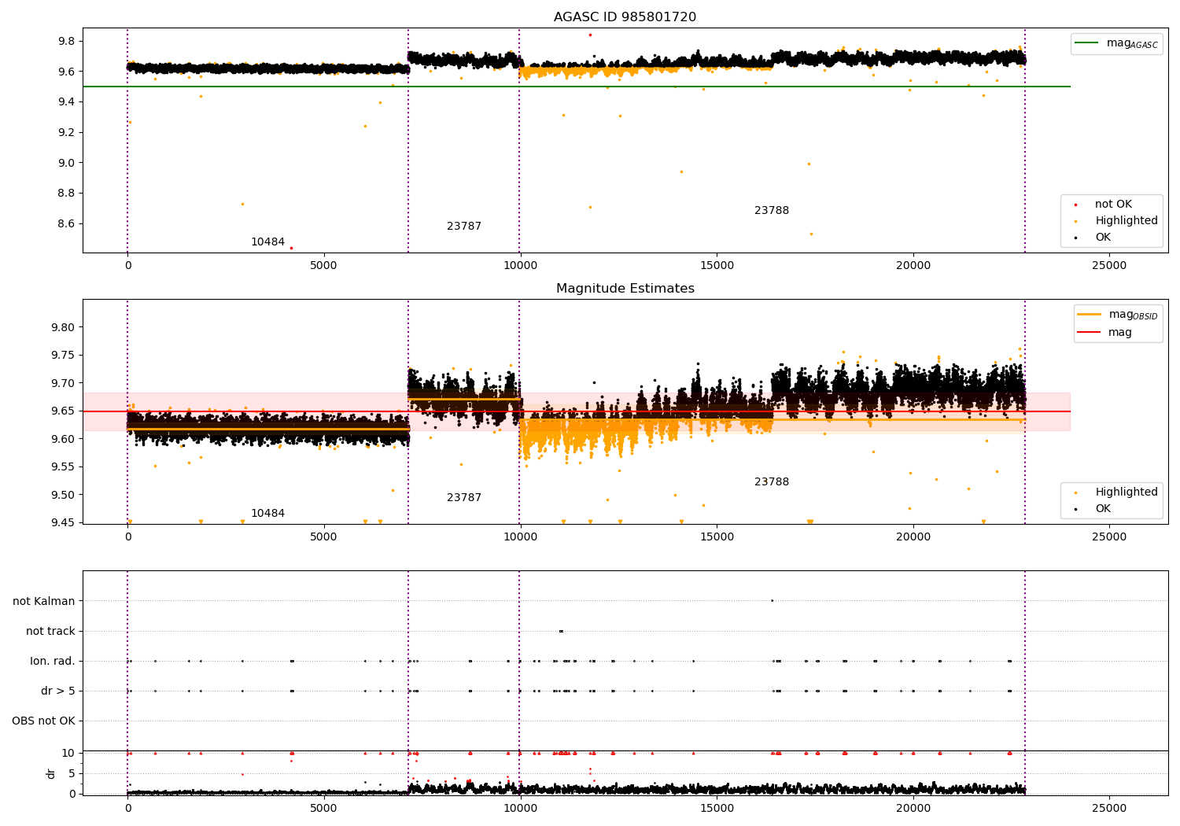Click the orange 'Highlighted' dot in top legend
1180x826 pixels.
1076,221
